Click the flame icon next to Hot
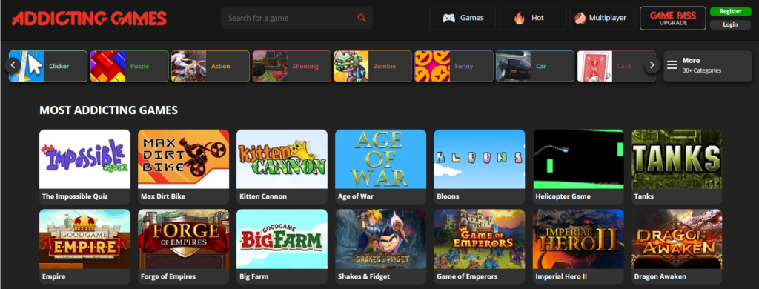759x289 pixels. tap(520, 19)
